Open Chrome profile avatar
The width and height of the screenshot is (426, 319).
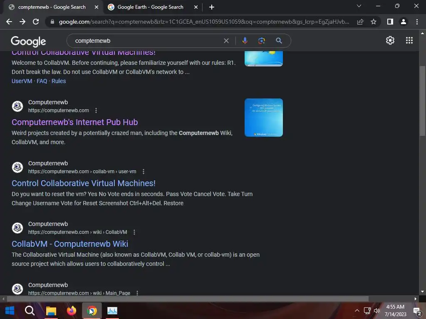pyautogui.click(x=404, y=22)
